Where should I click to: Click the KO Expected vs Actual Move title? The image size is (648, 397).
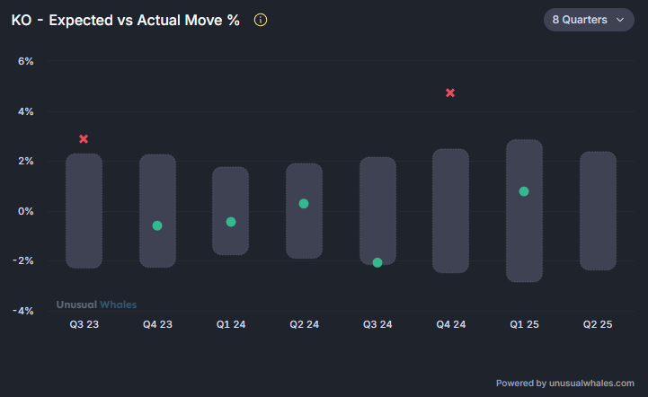126,20
